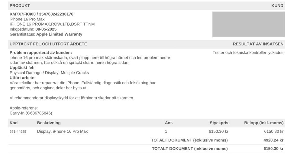Viewport: 290px width, 154px height.
Task: Click the serial number KM7X7FK400 line
Action: tap(41, 14)
